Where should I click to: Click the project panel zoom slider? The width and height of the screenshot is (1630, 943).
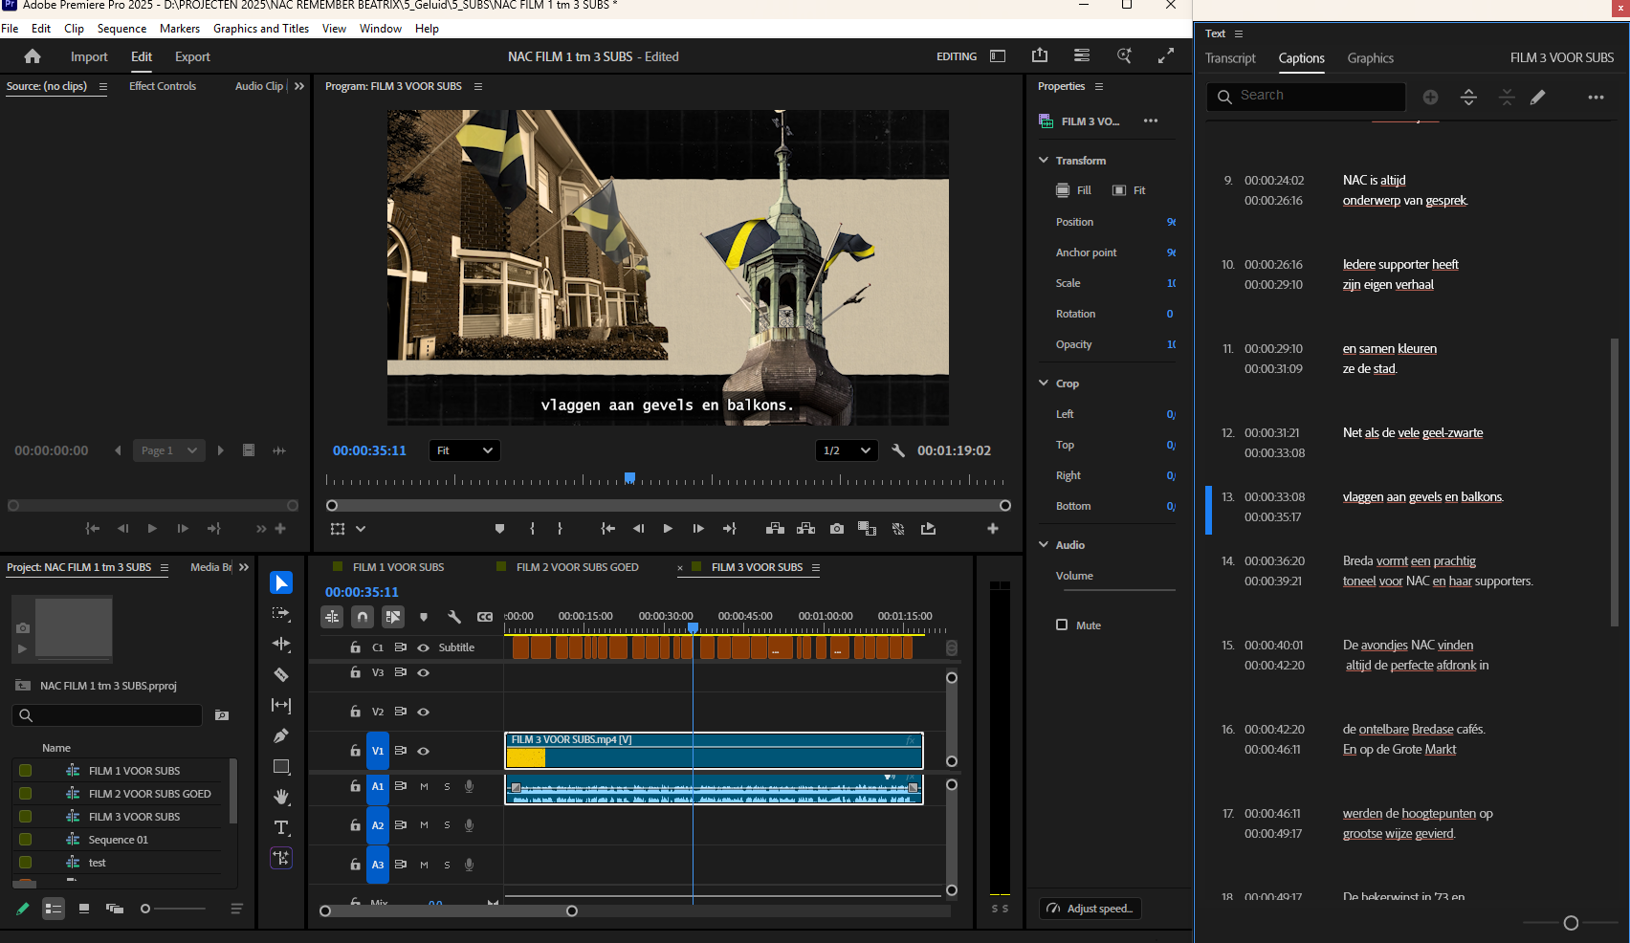click(145, 909)
